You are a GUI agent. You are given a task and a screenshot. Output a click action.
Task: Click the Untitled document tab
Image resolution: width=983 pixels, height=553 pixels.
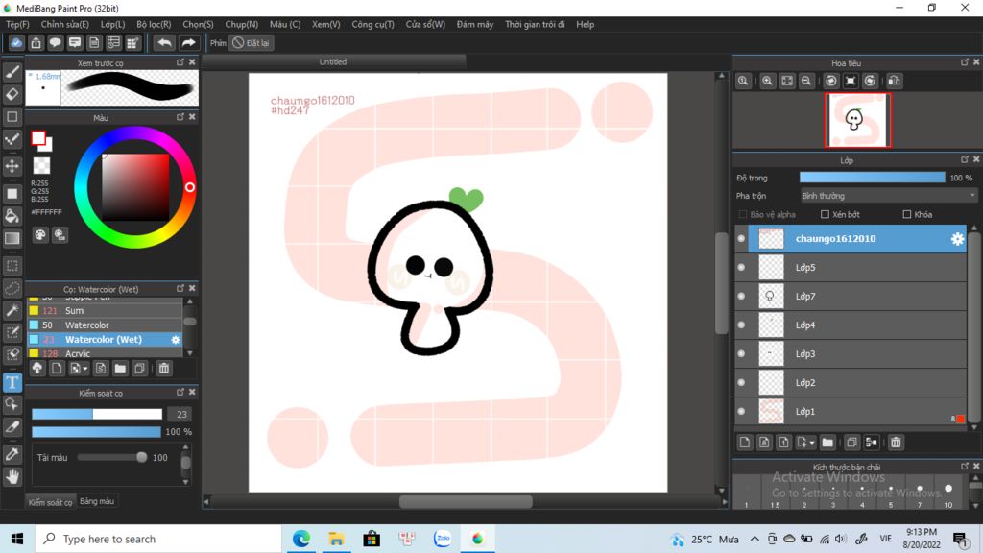click(333, 62)
